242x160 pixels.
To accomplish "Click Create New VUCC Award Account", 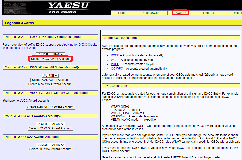I will pos(50,107).
